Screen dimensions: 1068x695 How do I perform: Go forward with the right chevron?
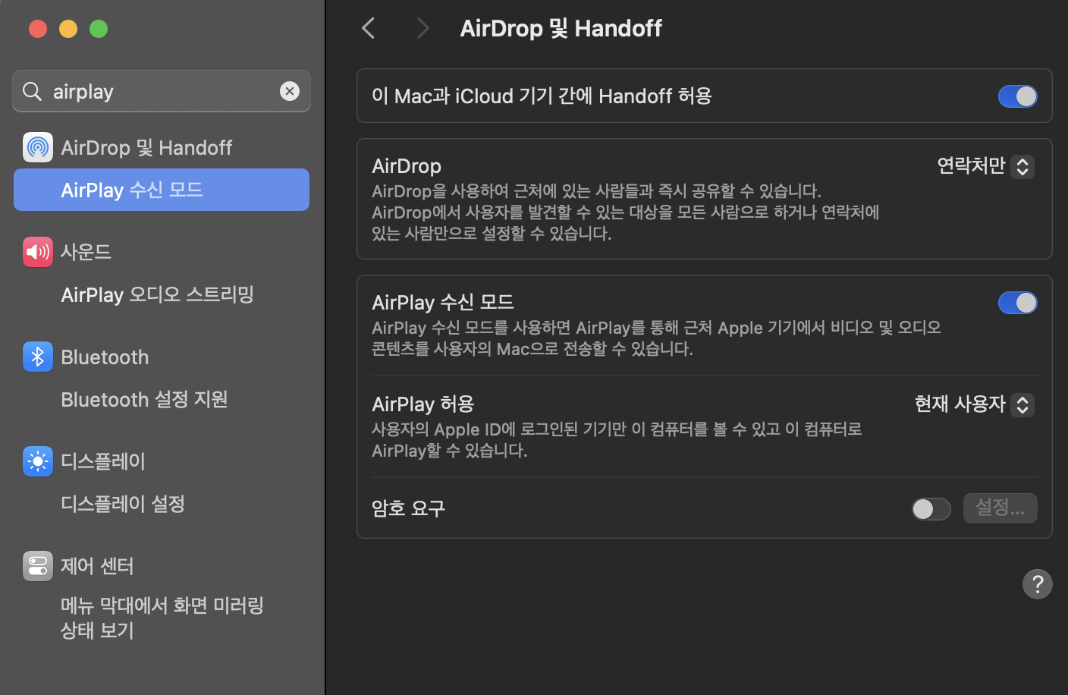coord(423,29)
